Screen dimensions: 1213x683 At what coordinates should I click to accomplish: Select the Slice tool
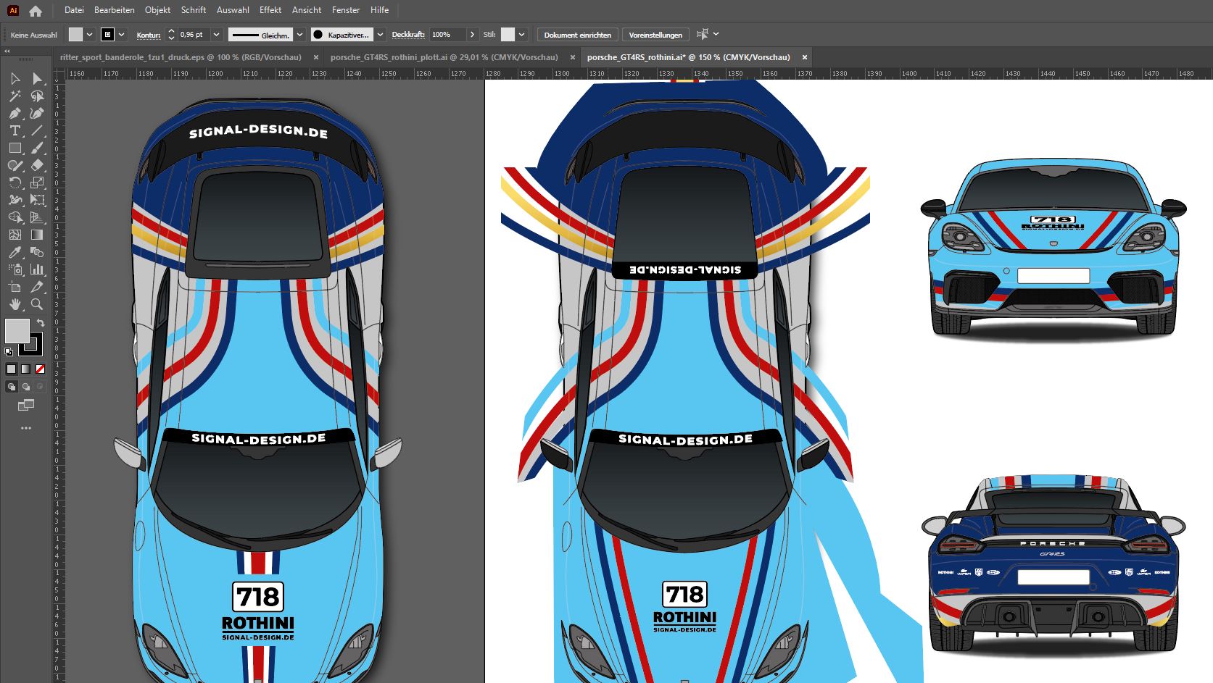point(37,287)
